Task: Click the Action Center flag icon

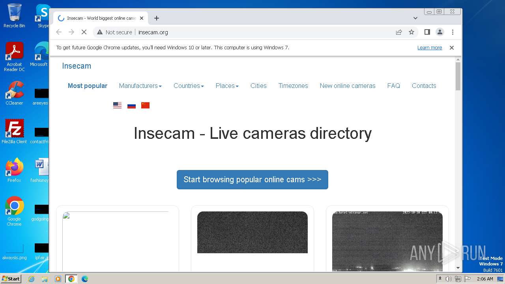Action: tap(468, 279)
